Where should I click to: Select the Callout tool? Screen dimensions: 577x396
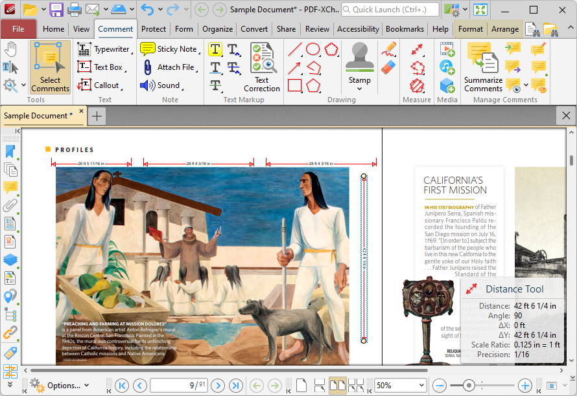[100, 85]
